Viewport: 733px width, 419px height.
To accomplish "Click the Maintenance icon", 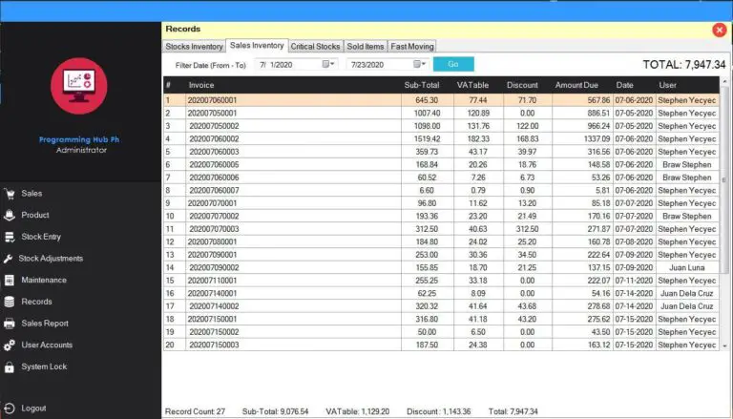I will click(x=10, y=280).
